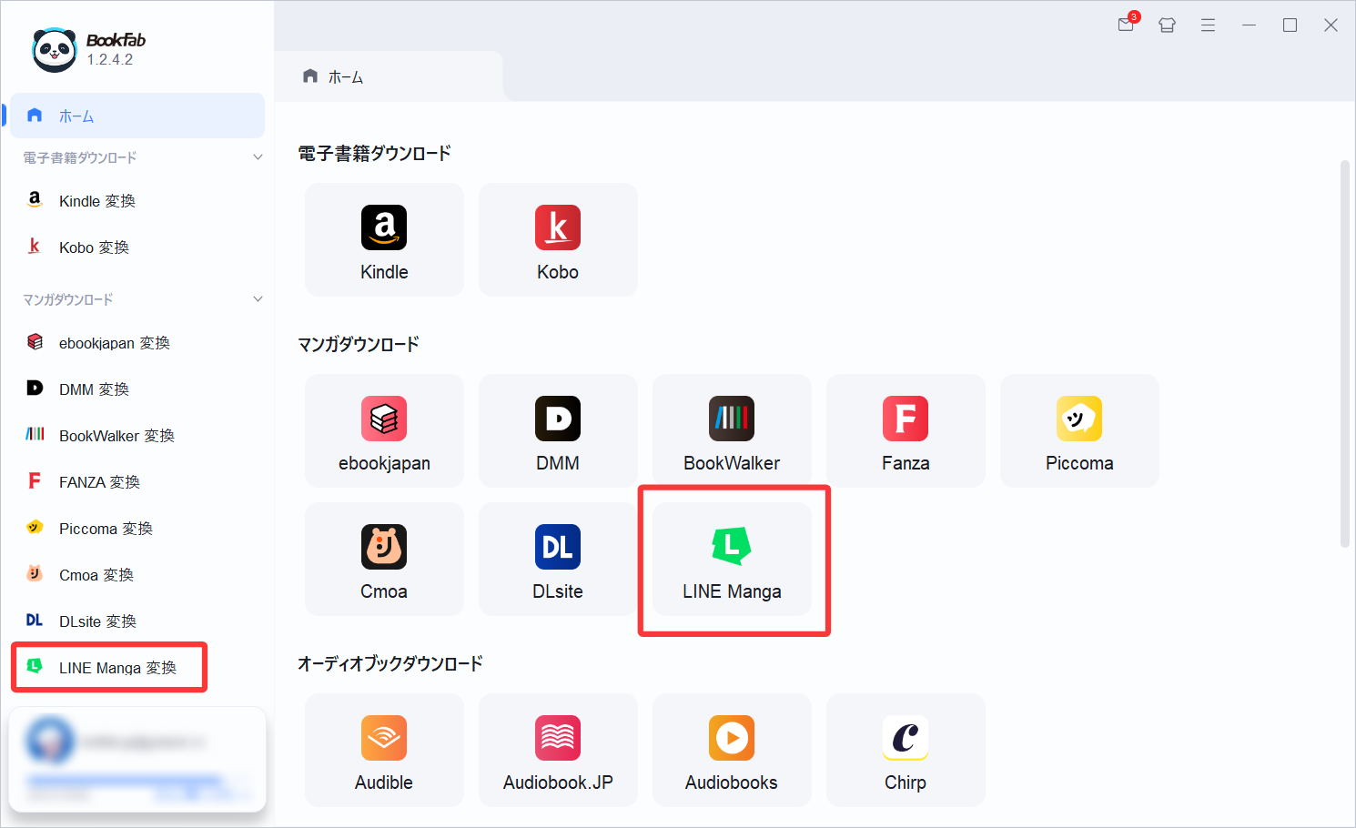Screen dimensions: 1356x828
Task: Minimize the BookFab window
Action: [1249, 25]
